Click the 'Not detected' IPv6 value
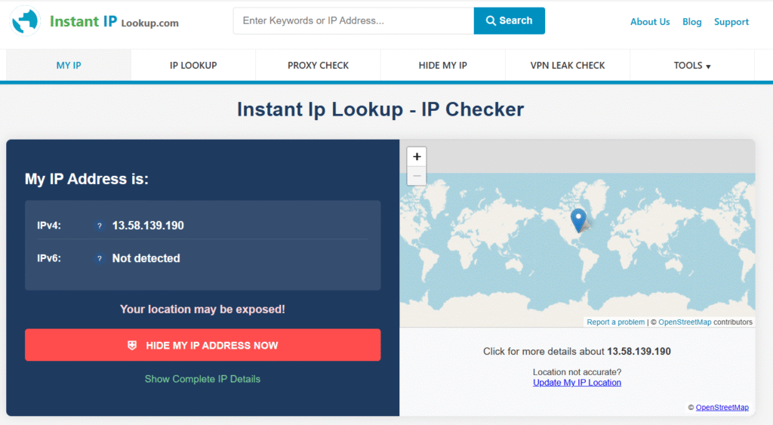Viewport: 773px width, 425px height. pyautogui.click(x=146, y=258)
